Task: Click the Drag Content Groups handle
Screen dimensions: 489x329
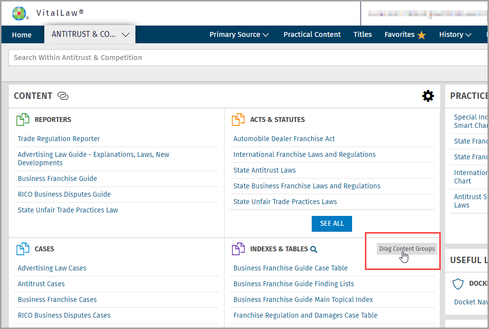Action: pos(407,249)
